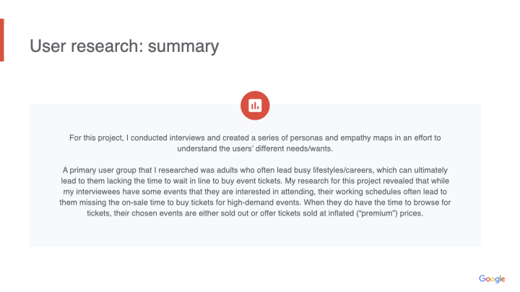
Task: Click empty gray area below the paragraph text
Action: (x=254, y=234)
